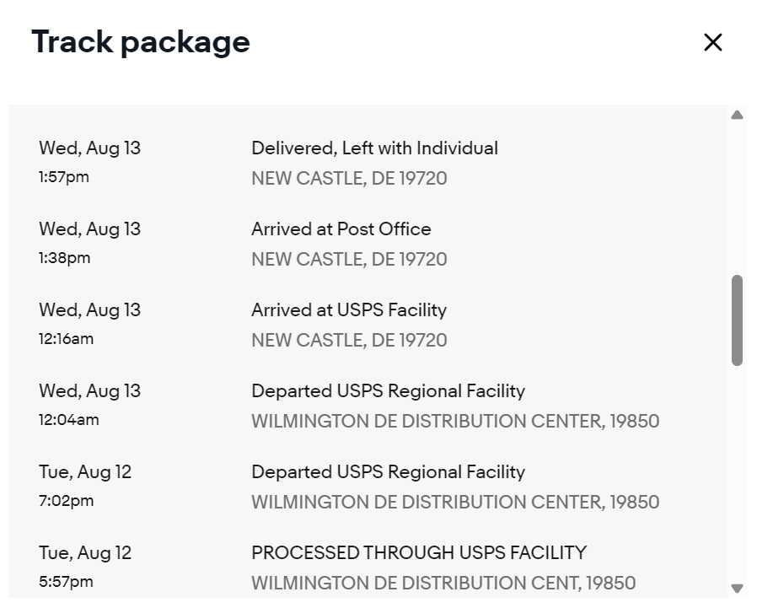Viewport: 757px width, 608px height.
Task: Click the vertical scrollbar thumb
Action: coord(737,320)
